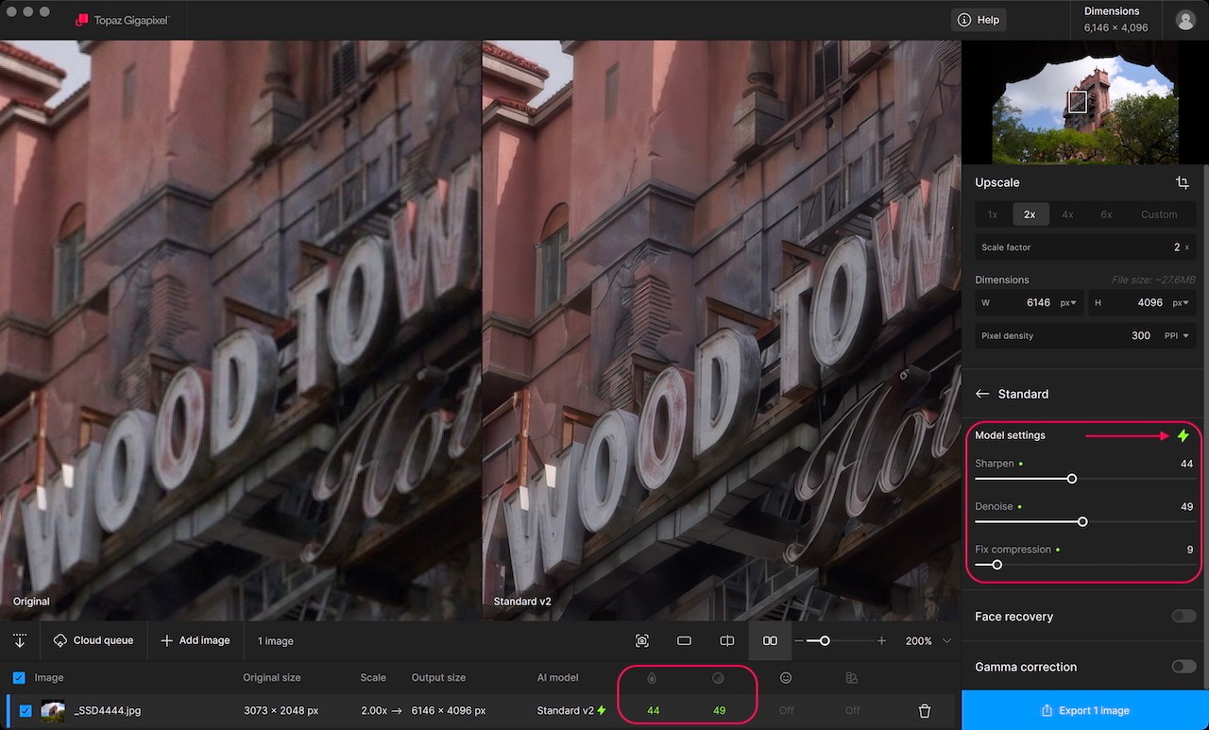
Task: Open the user account avatar menu
Action: tap(1185, 20)
